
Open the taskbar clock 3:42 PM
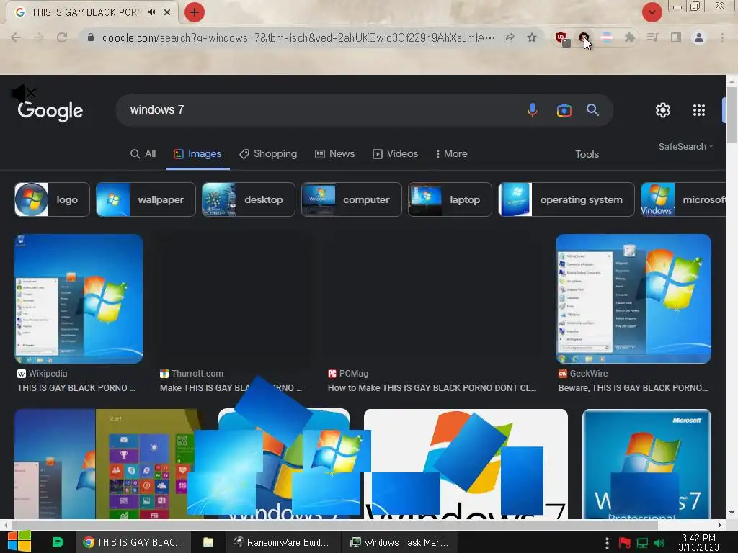click(698, 542)
